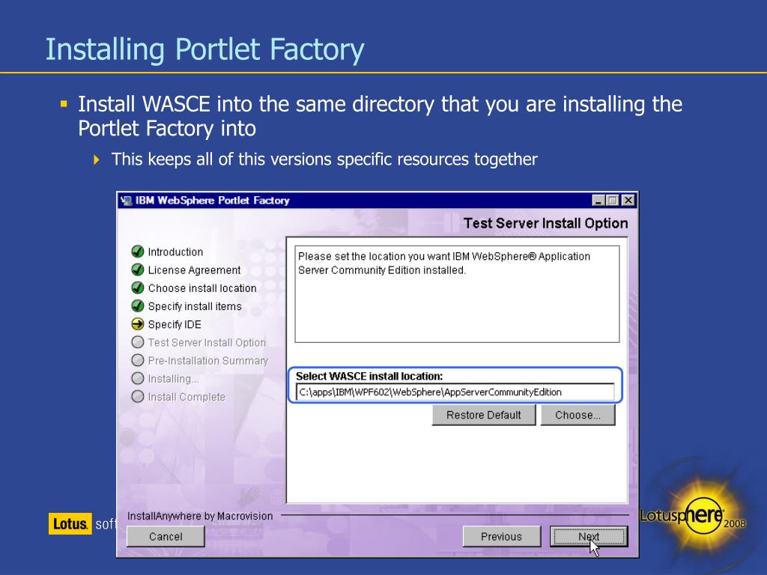Click 'InstallAnywhere by Macrovision' text
This screenshot has height=575, width=767.
[x=200, y=516]
